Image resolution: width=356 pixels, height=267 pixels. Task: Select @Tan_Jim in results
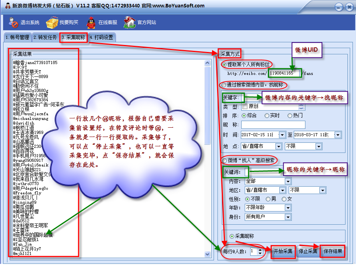click(22, 244)
